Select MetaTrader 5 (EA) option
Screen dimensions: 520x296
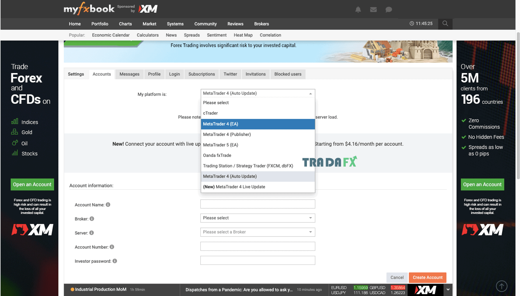(258, 145)
